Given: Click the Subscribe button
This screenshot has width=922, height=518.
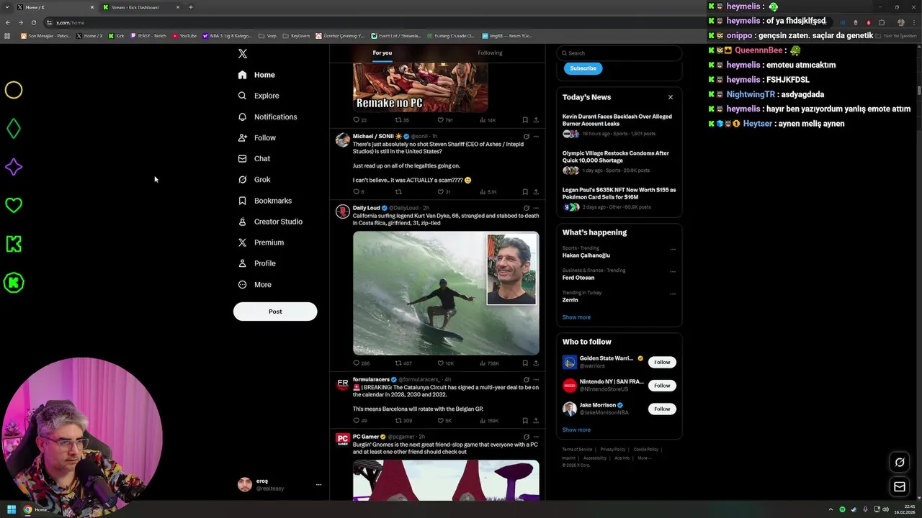Looking at the screenshot, I should coord(583,68).
